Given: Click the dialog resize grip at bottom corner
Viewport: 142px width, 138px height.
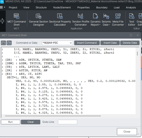Looking at the screenshot, I should (138, 134).
